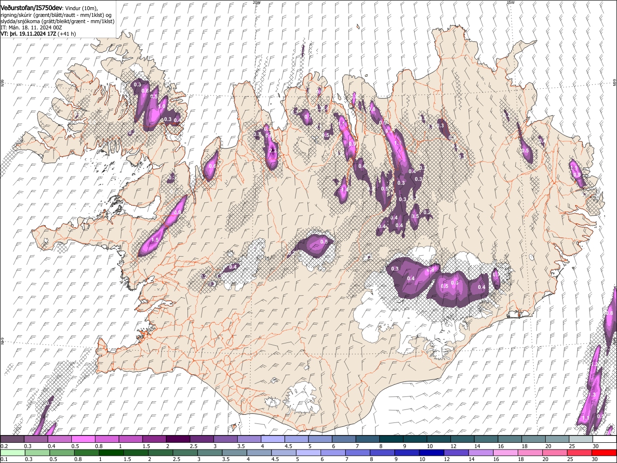
Task: Pick the rain-scale swatch starting at 14
Action: click(480, 453)
